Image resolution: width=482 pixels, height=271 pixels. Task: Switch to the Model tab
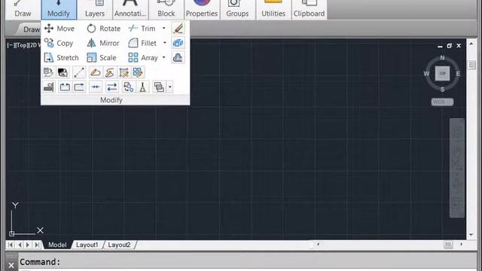point(57,245)
